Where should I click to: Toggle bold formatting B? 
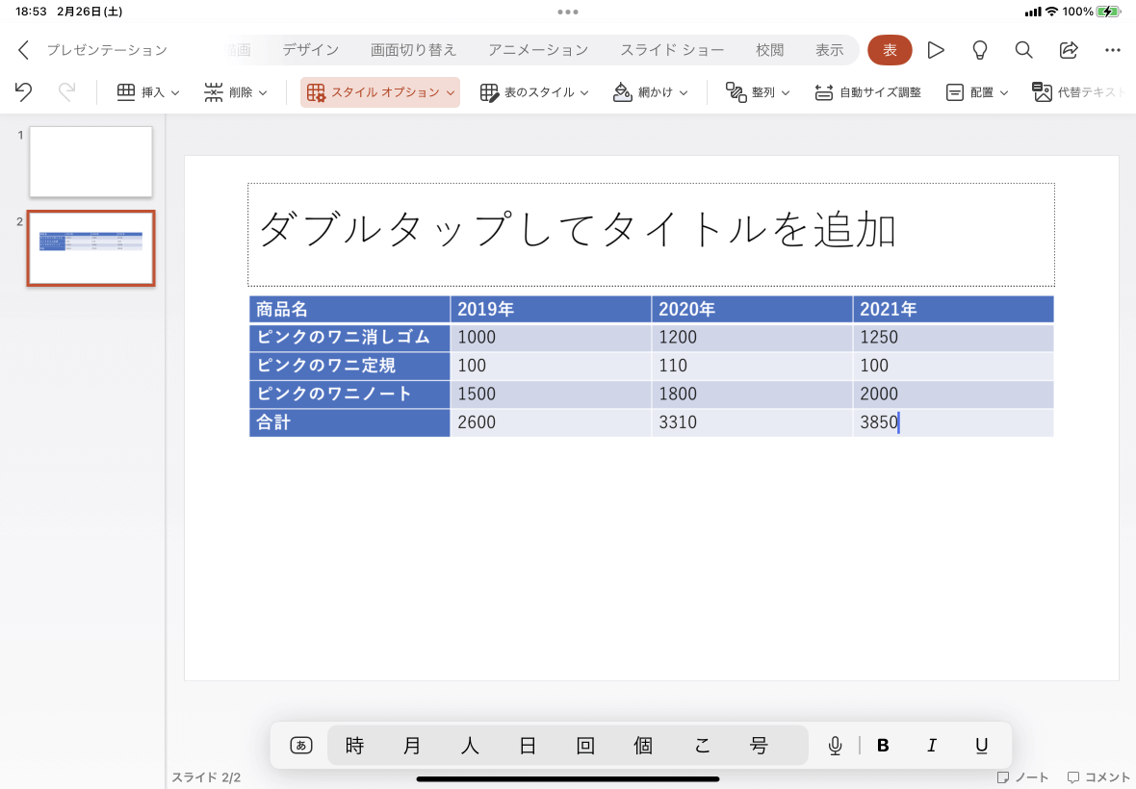pos(883,745)
